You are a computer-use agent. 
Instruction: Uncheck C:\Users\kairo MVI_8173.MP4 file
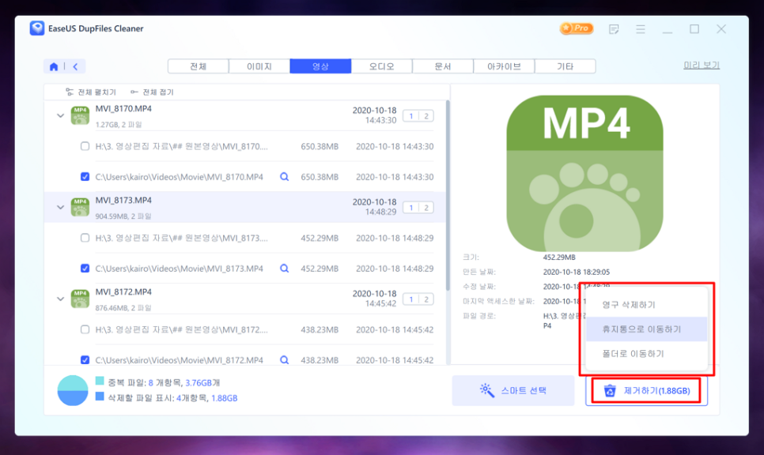85,268
